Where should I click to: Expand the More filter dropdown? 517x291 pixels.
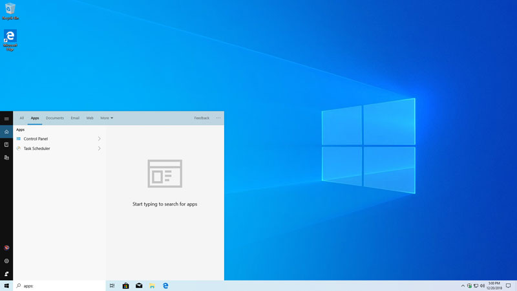[107, 118]
